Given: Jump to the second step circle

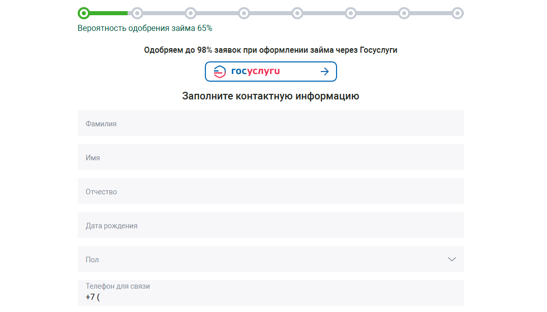Looking at the screenshot, I should [137, 13].
